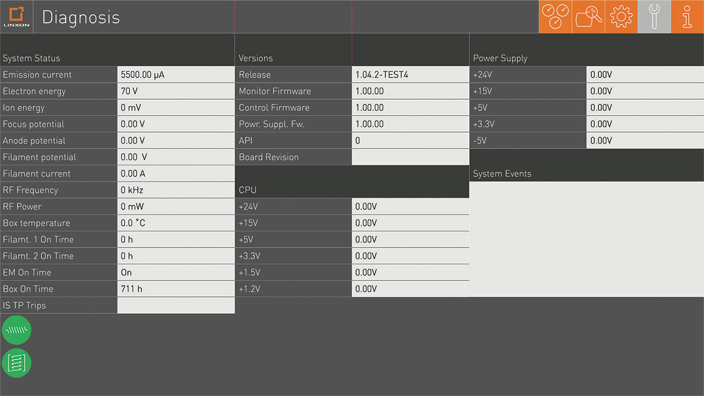704x396 pixels.
Task: Click the Box On Time 711 h value
Action: click(x=175, y=289)
